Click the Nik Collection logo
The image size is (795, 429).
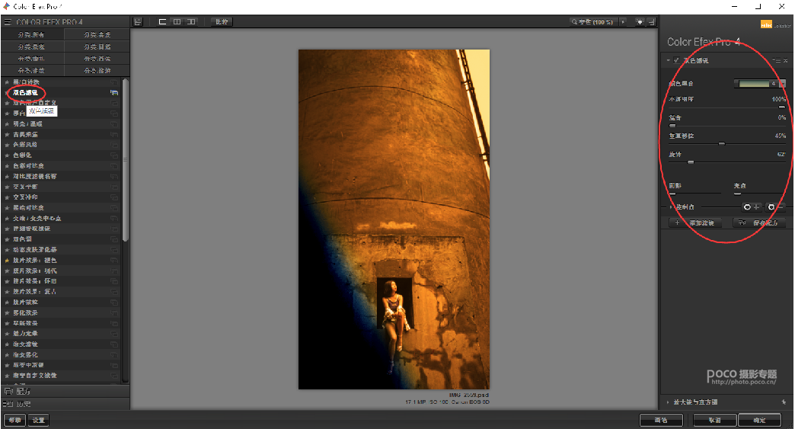click(x=775, y=24)
